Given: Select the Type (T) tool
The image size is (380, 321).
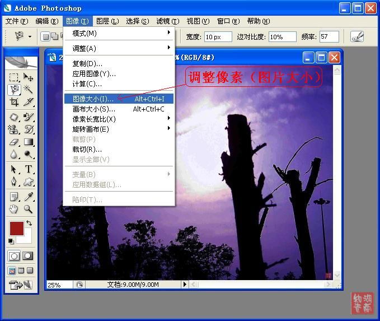Looking at the screenshot, I should 28,169.
